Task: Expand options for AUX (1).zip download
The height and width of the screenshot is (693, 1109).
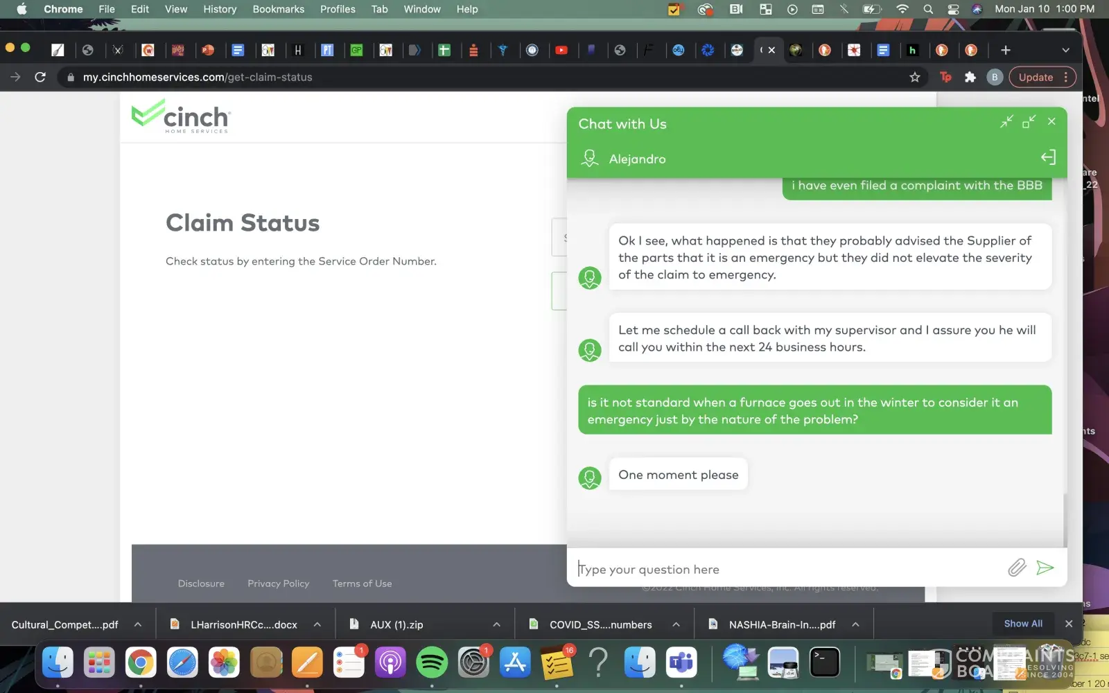Action: (496, 624)
